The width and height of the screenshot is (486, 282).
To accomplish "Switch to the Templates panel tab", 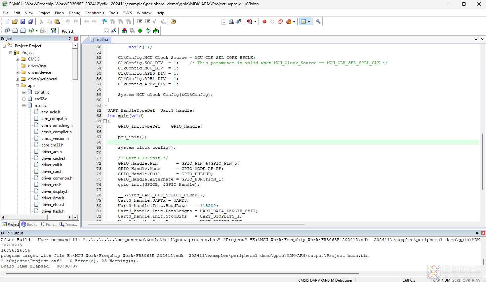I will coord(68,224).
